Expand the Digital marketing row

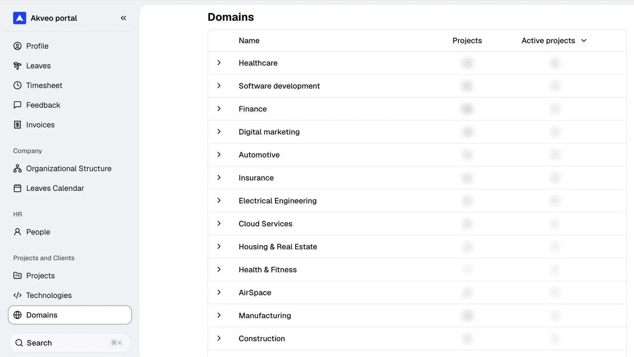point(219,132)
